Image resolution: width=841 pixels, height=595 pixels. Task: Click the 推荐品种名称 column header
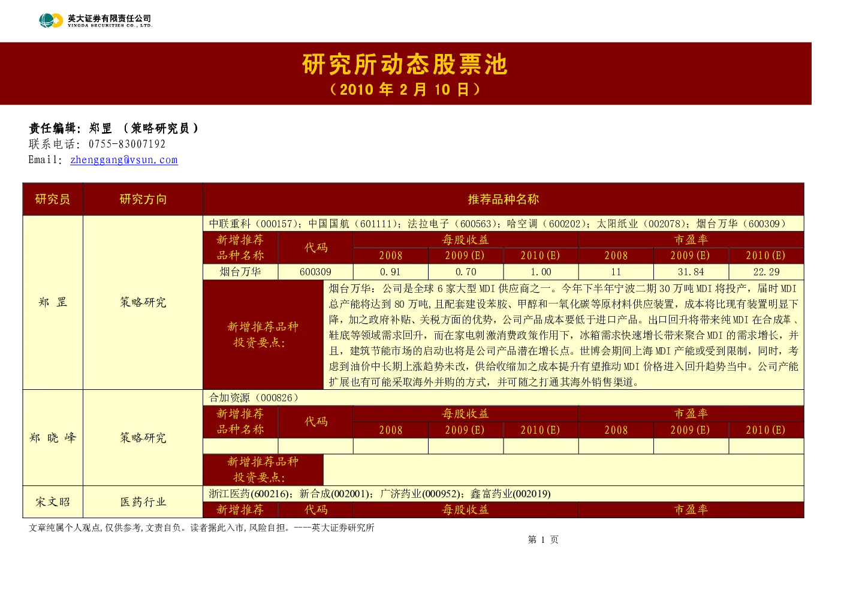[504, 199]
